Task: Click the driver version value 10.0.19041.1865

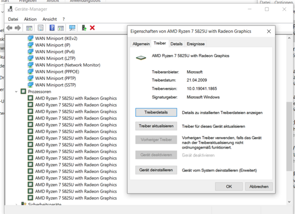Action: click(x=201, y=89)
